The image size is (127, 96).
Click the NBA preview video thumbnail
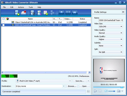pos(109,70)
